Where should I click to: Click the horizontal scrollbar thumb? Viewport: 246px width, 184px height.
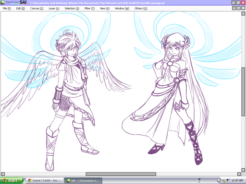coord(121,174)
